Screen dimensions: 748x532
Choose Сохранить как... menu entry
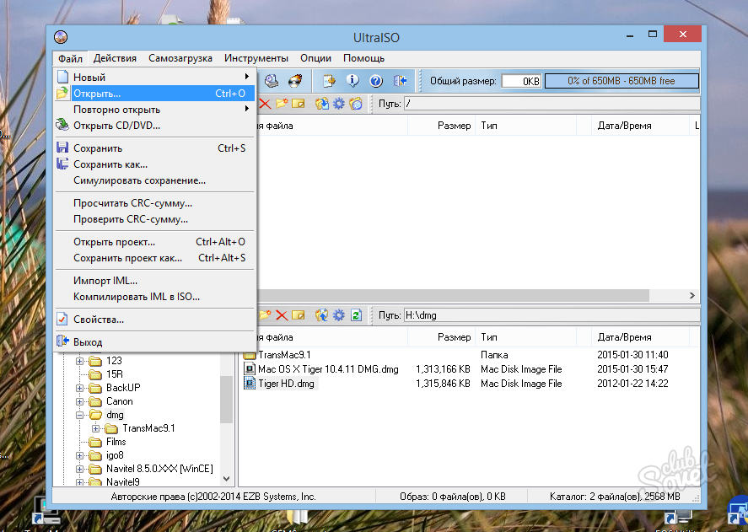[x=154, y=164]
